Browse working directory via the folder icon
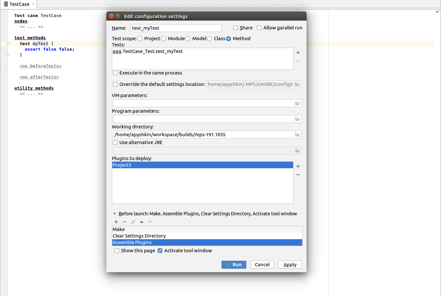The height and width of the screenshot is (296, 441). [297, 135]
